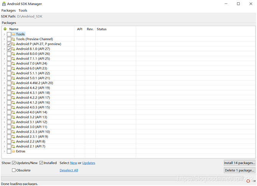Viewport: 257px width, 186px height.
Task: Click the Android 5.1.1 package folder icon
Action: click(x=13, y=73)
